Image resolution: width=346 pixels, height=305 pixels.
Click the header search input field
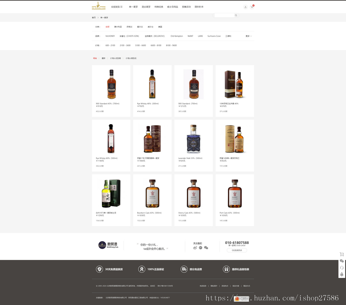(x=224, y=15)
